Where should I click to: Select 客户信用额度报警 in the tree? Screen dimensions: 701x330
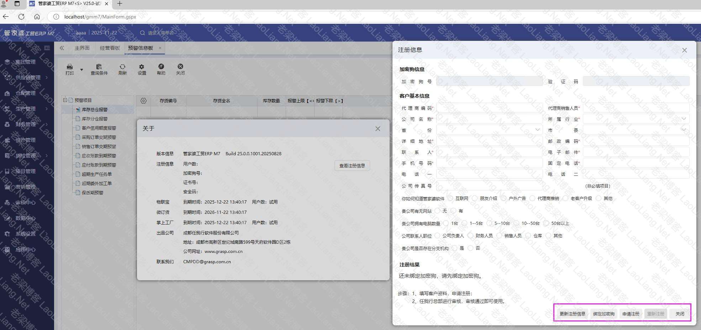point(99,128)
